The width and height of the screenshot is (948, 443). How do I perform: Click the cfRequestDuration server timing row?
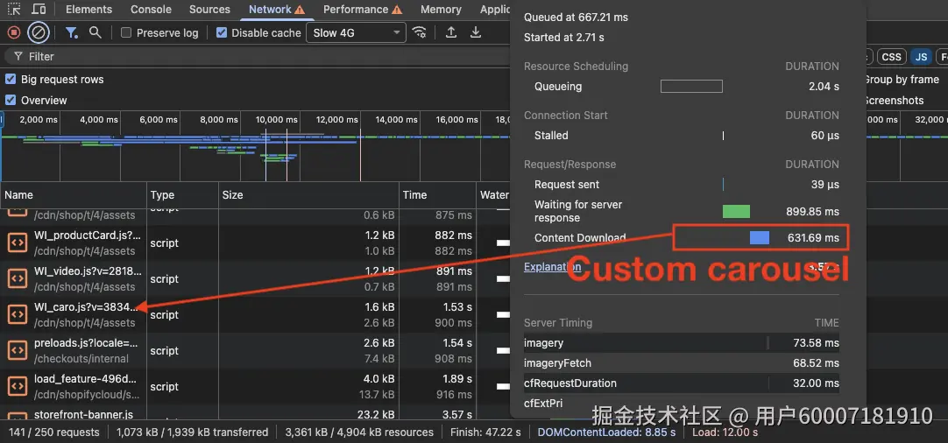pos(682,383)
